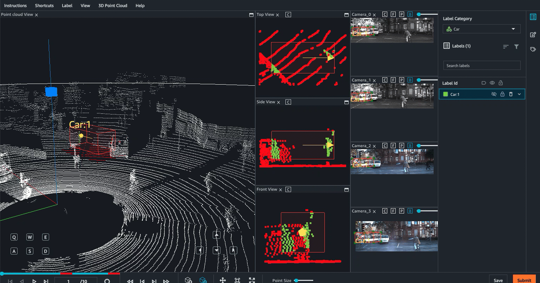Click the Search labels field
The image size is (540, 283).
point(481,66)
